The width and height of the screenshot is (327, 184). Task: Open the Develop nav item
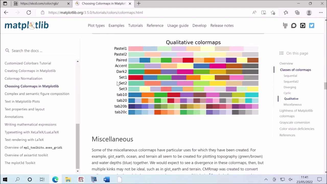200,26
